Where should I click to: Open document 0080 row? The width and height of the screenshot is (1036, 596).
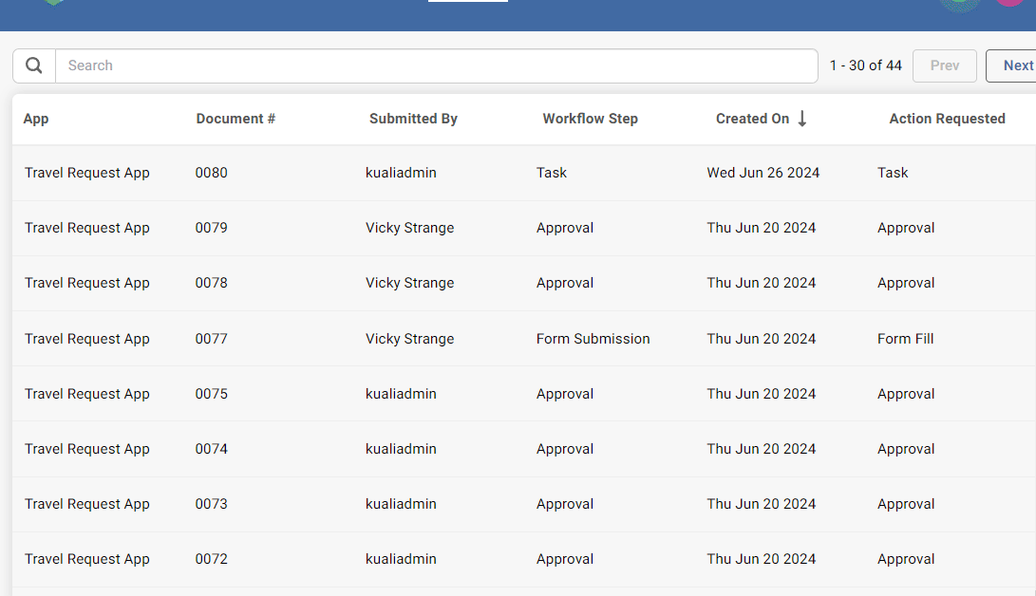coord(212,173)
